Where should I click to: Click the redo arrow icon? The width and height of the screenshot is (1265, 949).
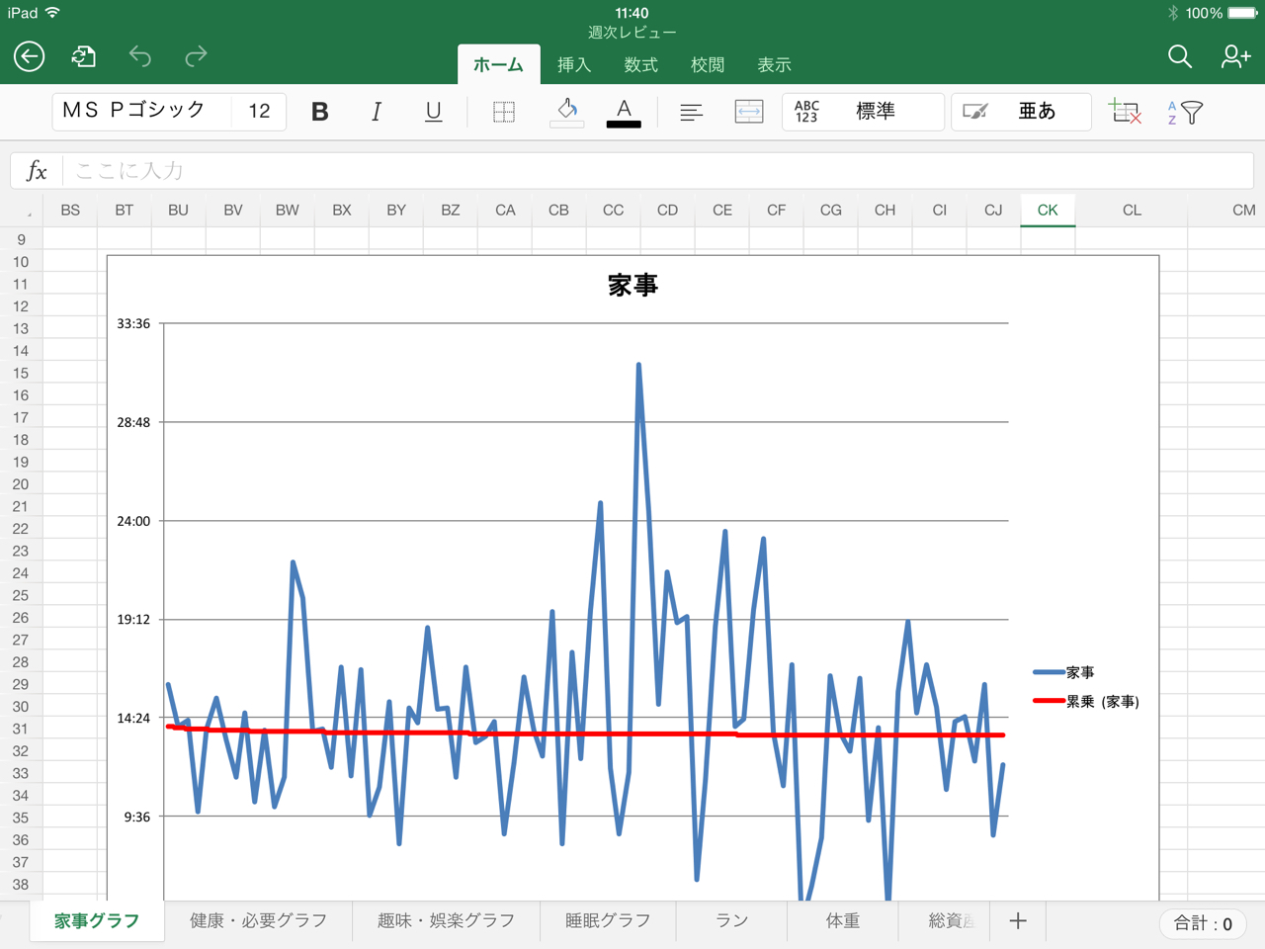coord(196,56)
